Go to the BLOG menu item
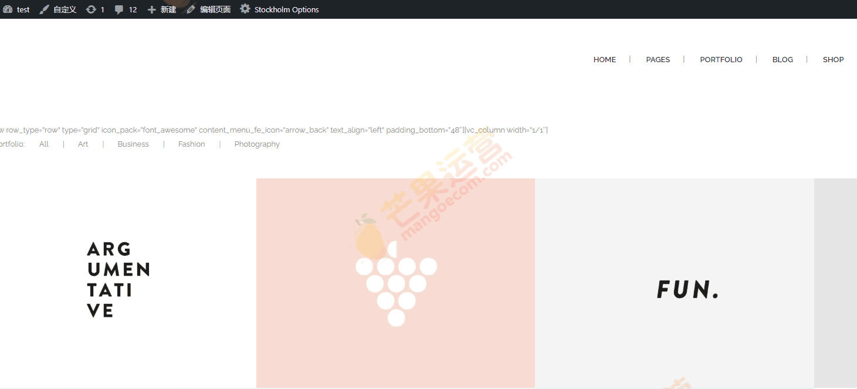Image resolution: width=857 pixels, height=389 pixels. point(783,60)
